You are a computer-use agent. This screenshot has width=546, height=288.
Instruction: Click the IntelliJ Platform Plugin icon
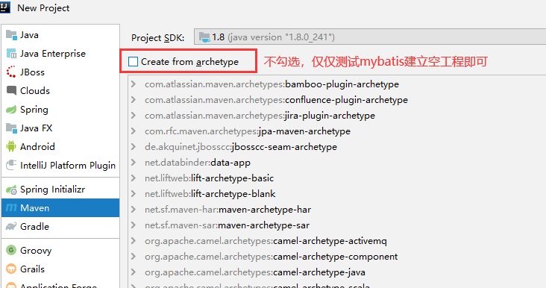click(11, 165)
